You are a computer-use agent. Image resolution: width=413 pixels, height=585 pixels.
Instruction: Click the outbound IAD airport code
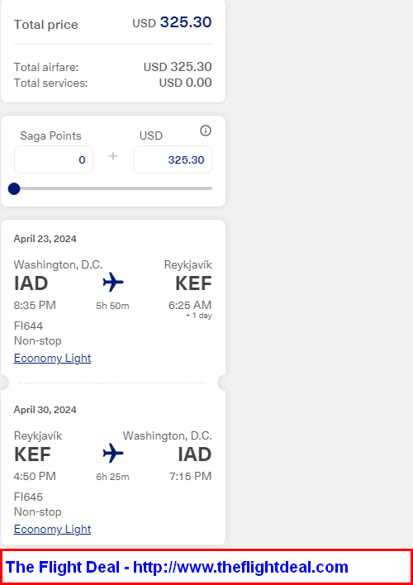pyautogui.click(x=31, y=283)
